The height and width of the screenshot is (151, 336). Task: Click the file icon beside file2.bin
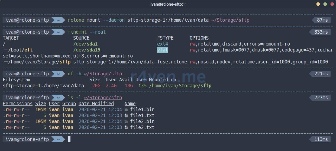[x=126, y=121]
